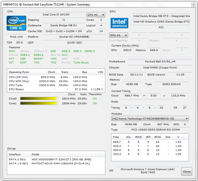
Task: Click the Interface column header in Drives
Action: point(19,154)
